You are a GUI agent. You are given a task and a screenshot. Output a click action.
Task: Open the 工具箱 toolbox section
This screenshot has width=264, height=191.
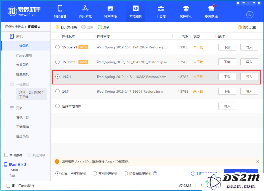161,12
